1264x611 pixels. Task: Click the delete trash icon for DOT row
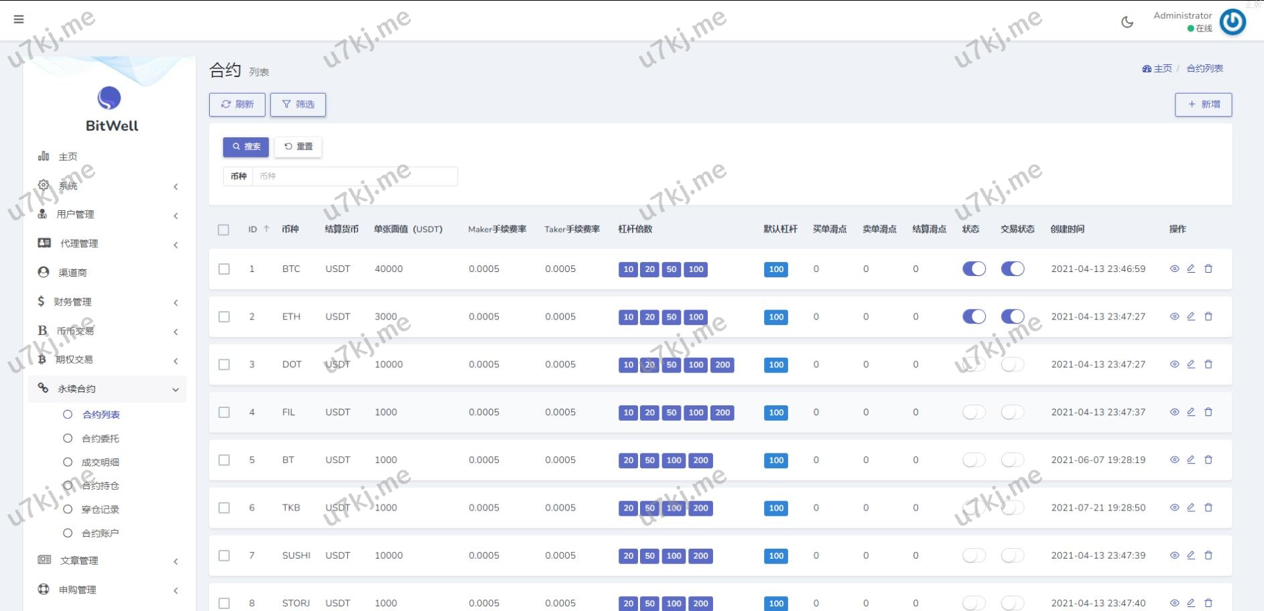coord(1208,364)
